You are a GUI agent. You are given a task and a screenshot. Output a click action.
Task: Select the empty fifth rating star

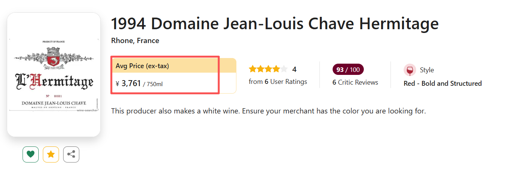point(284,69)
